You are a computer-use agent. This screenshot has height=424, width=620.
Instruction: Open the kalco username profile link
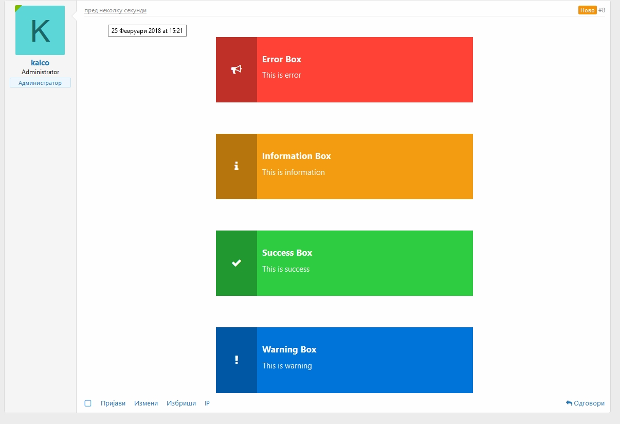point(40,63)
